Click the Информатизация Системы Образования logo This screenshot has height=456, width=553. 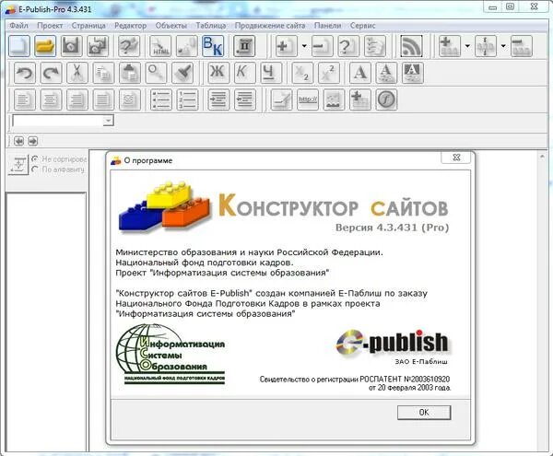coord(171,354)
